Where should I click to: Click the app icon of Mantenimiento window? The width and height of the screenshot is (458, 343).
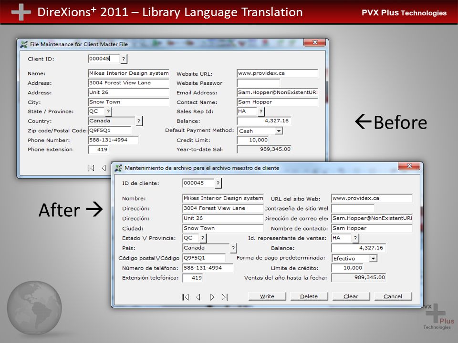118,168
